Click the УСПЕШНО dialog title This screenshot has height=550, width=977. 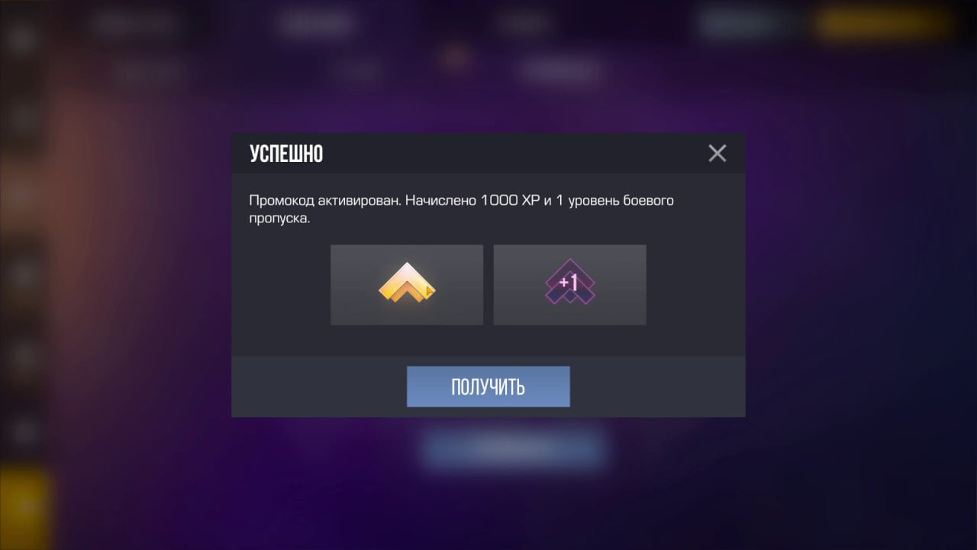(286, 154)
